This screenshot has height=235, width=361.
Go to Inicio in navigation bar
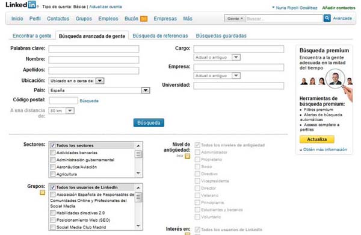pos(17,19)
